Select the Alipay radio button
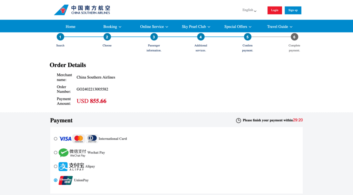Image resolution: width=353 pixels, height=195 pixels. click(56, 167)
